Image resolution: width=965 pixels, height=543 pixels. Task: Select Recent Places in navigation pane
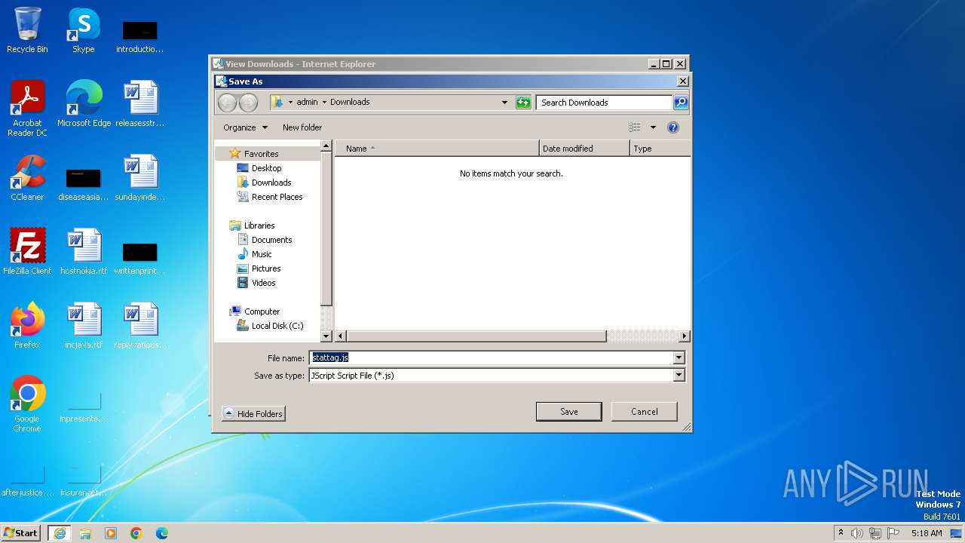point(277,197)
